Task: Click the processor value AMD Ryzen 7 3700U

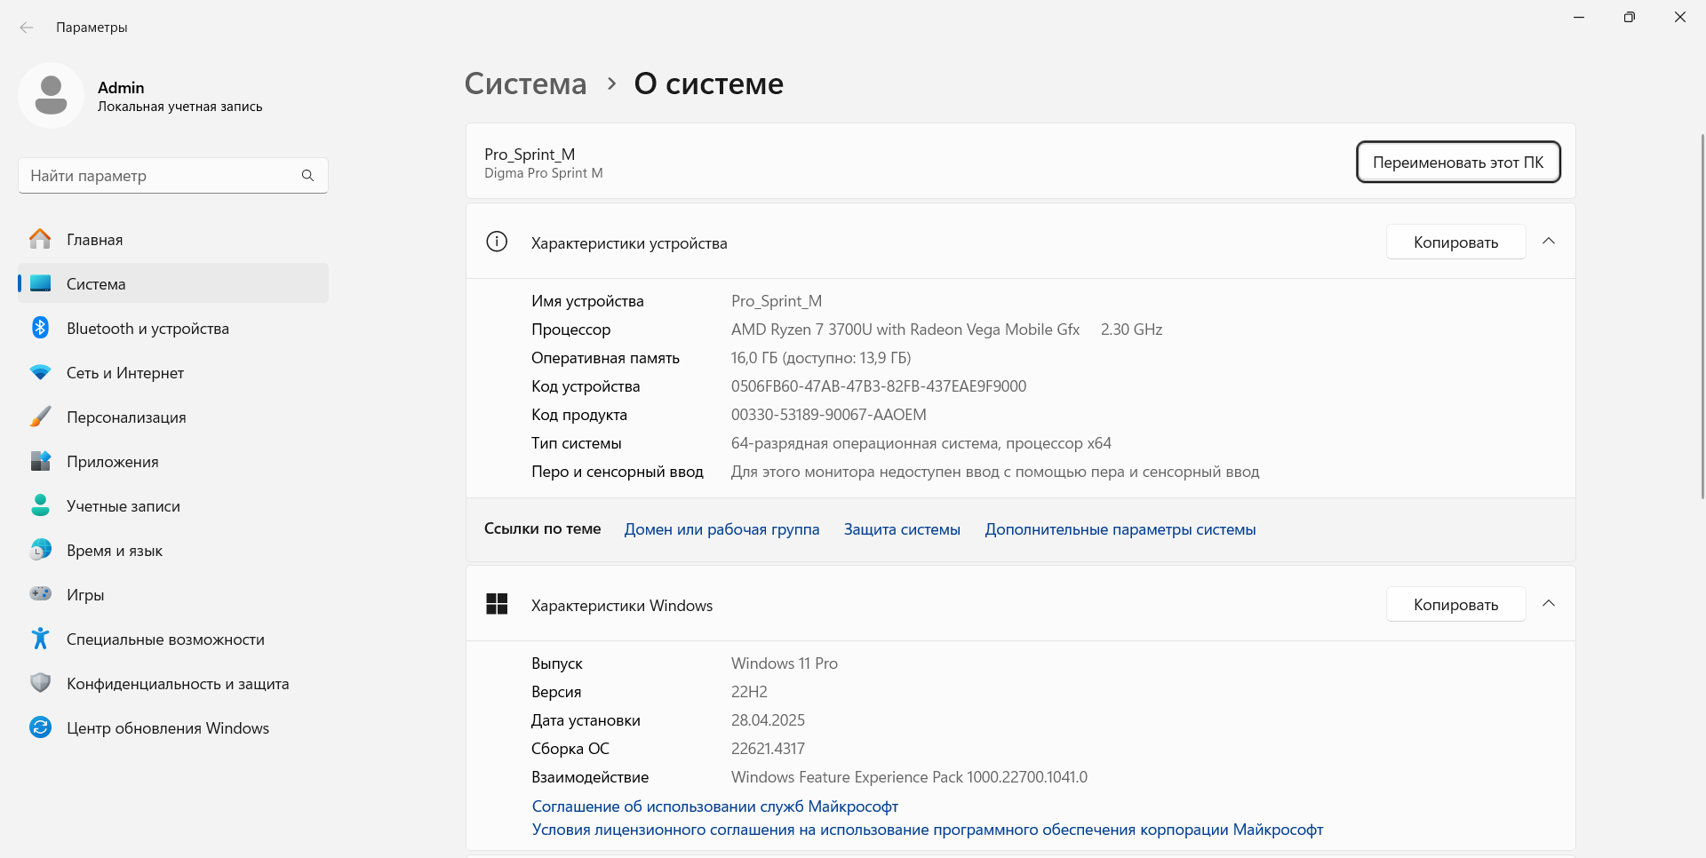Action: [x=905, y=330]
